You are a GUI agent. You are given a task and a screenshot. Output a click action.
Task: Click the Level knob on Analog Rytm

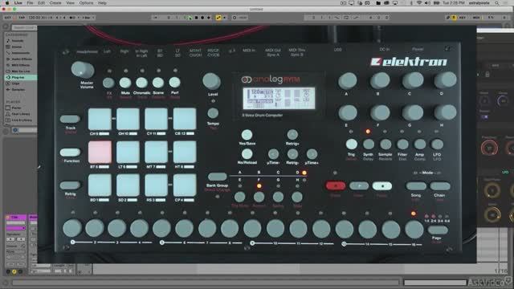[x=211, y=81]
